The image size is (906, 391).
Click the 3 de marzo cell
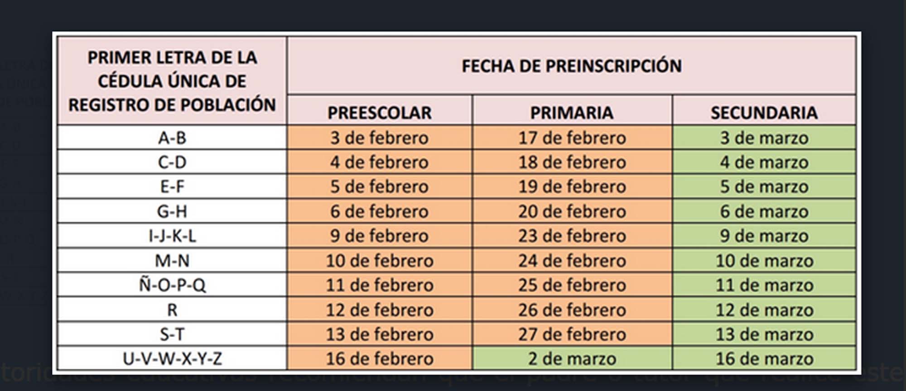(x=764, y=138)
